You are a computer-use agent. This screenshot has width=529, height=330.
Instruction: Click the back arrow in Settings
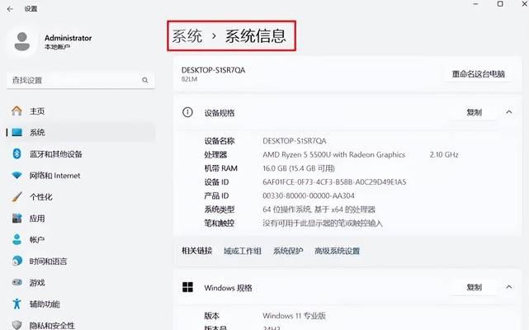(x=10, y=9)
